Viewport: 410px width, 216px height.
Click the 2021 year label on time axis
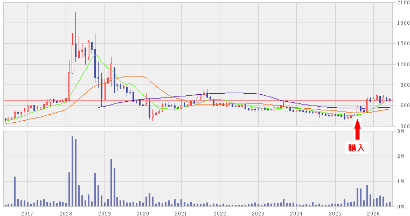click(x=181, y=214)
